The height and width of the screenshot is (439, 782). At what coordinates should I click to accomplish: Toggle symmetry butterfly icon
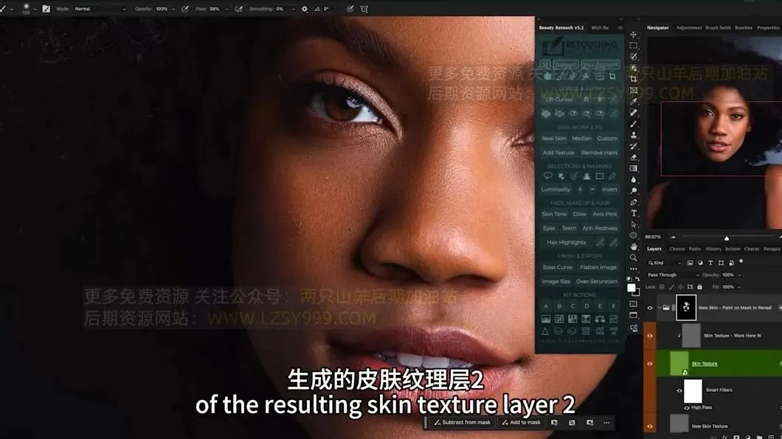point(364,8)
